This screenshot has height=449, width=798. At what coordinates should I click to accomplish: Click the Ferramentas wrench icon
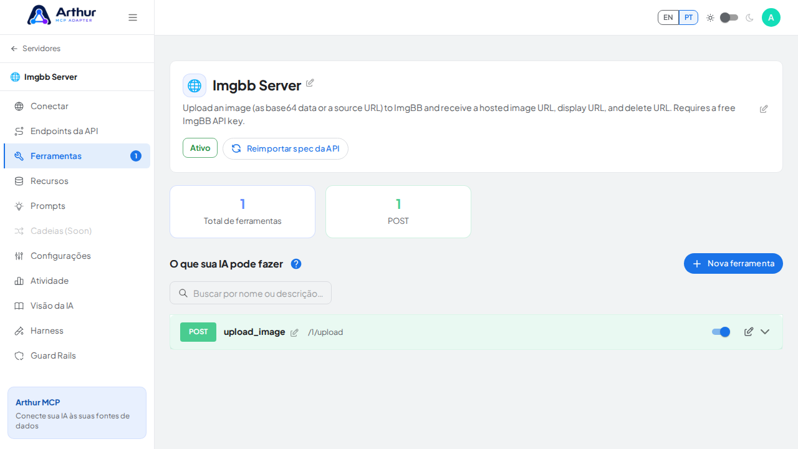point(19,156)
